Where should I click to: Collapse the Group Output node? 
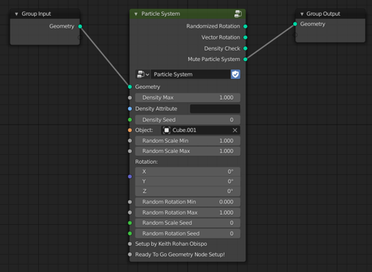tap(302, 14)
